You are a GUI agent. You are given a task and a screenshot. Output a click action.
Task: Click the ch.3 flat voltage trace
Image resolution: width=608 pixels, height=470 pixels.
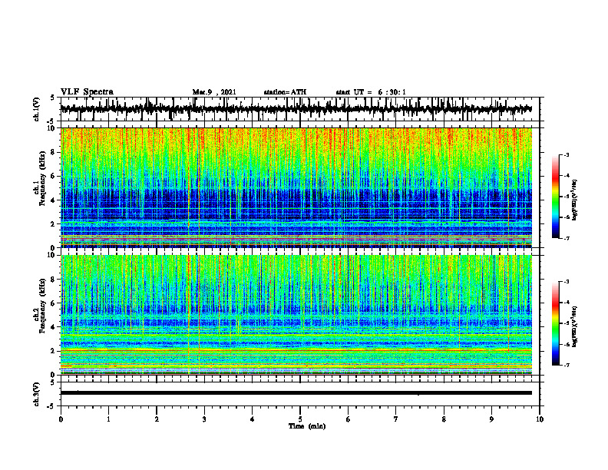[x=296, y=393]
